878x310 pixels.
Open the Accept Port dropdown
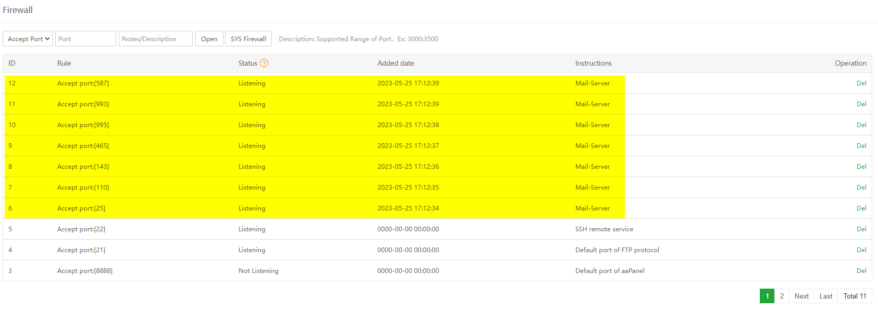28,39
